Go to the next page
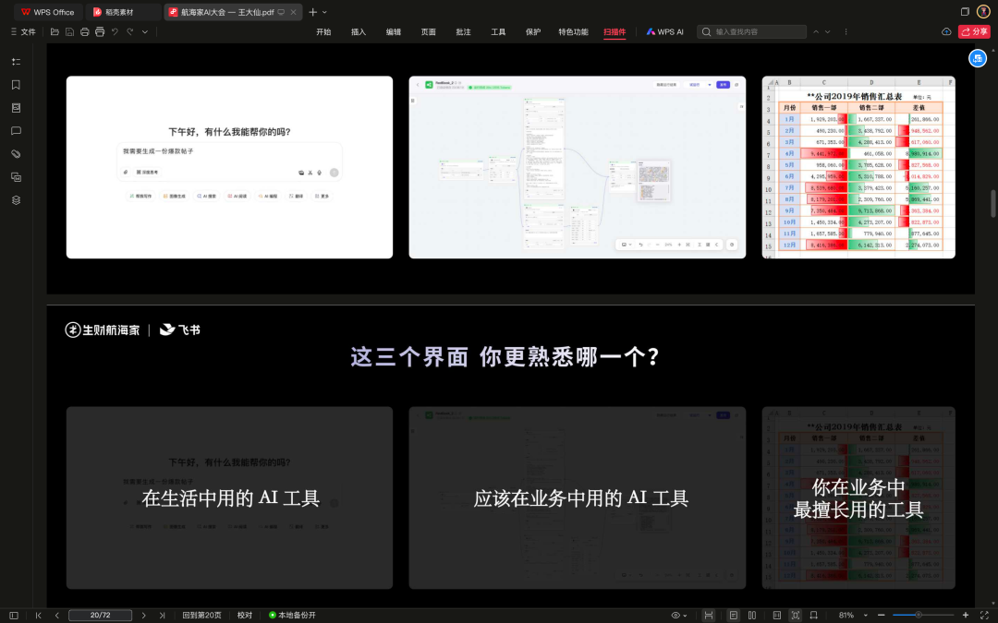The width and height of the screenshot is (998, 623). click(x=144, y=616)
